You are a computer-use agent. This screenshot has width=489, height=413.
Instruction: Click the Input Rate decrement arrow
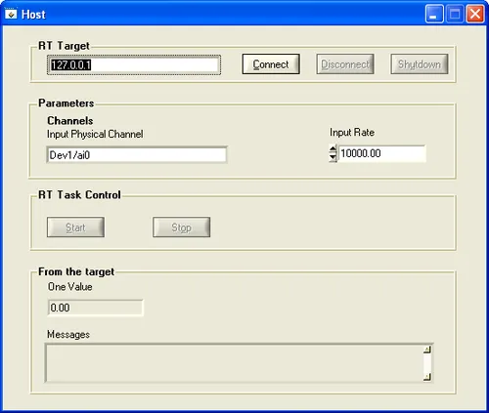(333, 157)
